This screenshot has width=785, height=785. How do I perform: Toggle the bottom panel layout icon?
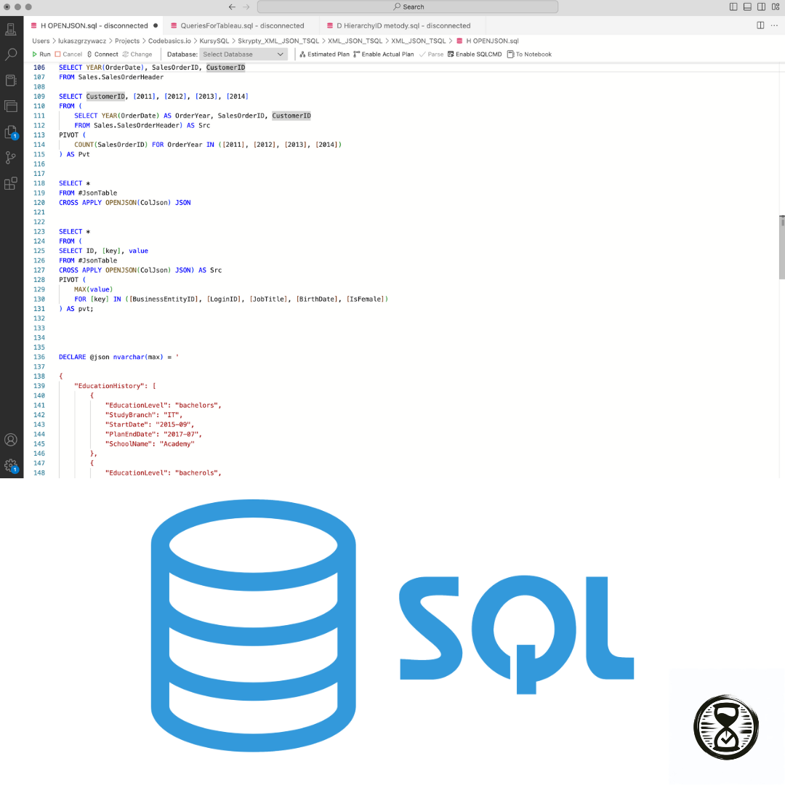tap(747, 7)
